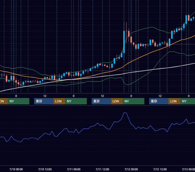Viewport: 195px width, 172px height.
Task: Click the NY session block ending 7/10 morning
Action: pyautogui.click(x=18, y=101)
